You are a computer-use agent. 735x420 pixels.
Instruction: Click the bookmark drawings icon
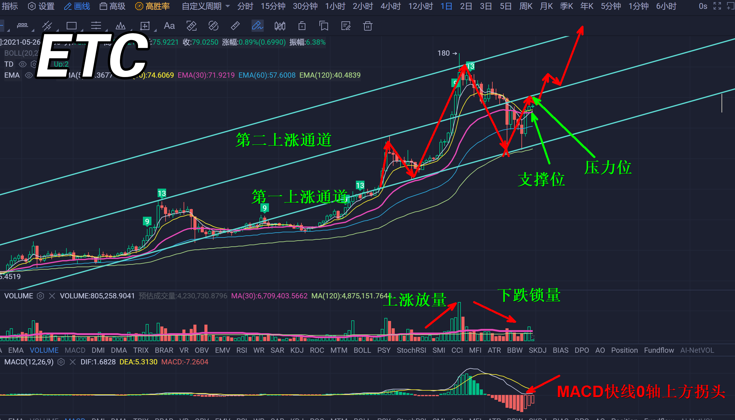(324, 26)
